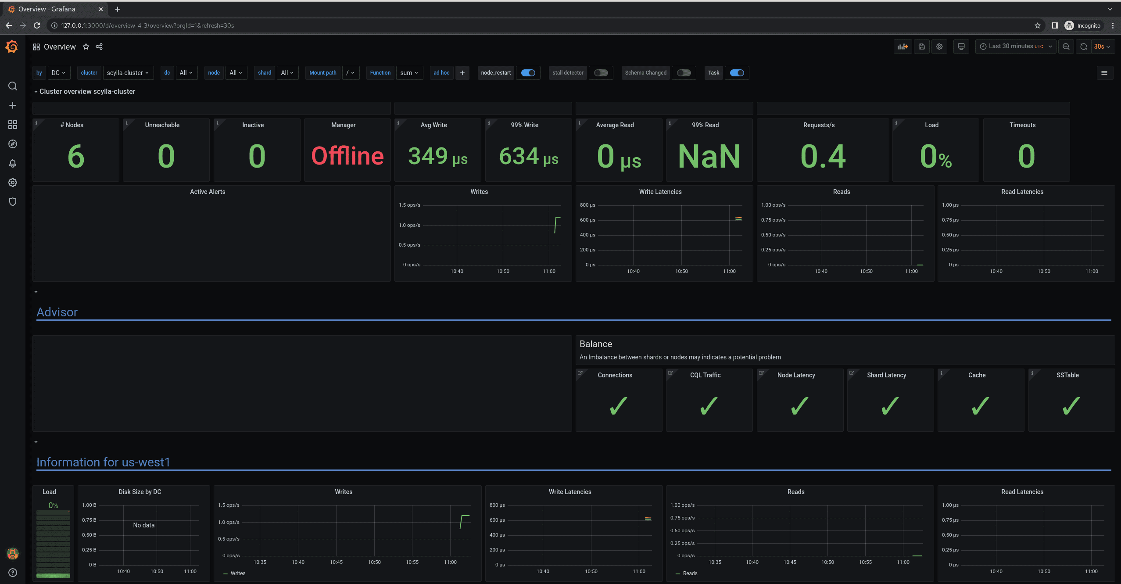This screenshot has width=1121, height=584.
Task: Select the Overview - Grafana browser tab
Action: coord(55,9)
